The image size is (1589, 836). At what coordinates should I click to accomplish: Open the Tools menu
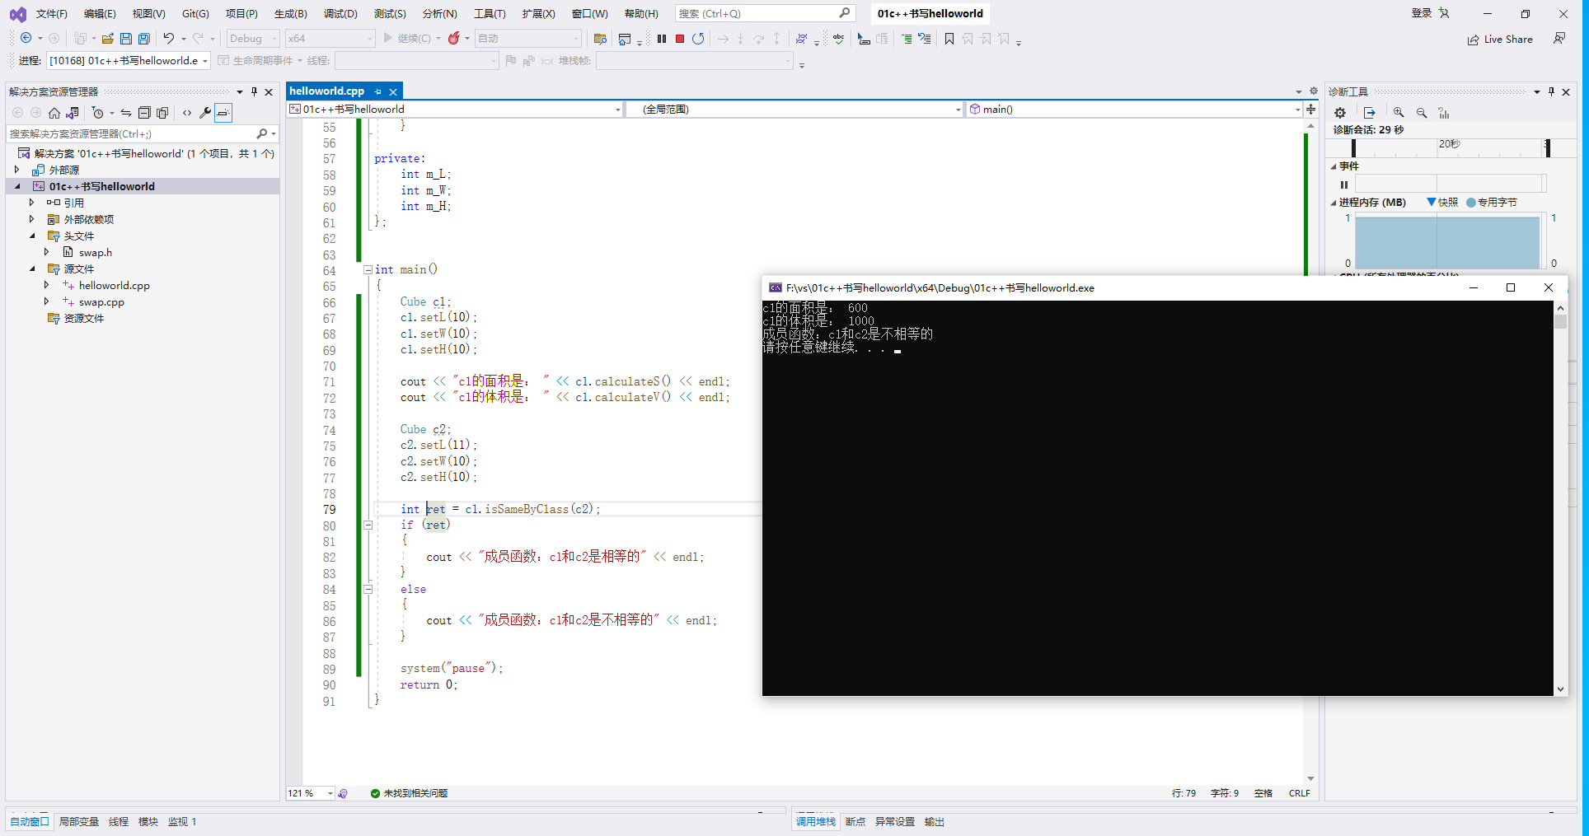(x=490, y=14)
